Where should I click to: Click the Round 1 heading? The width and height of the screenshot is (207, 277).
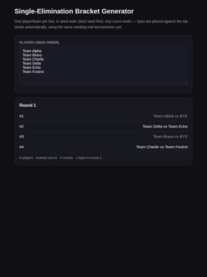tap(28, 105)
